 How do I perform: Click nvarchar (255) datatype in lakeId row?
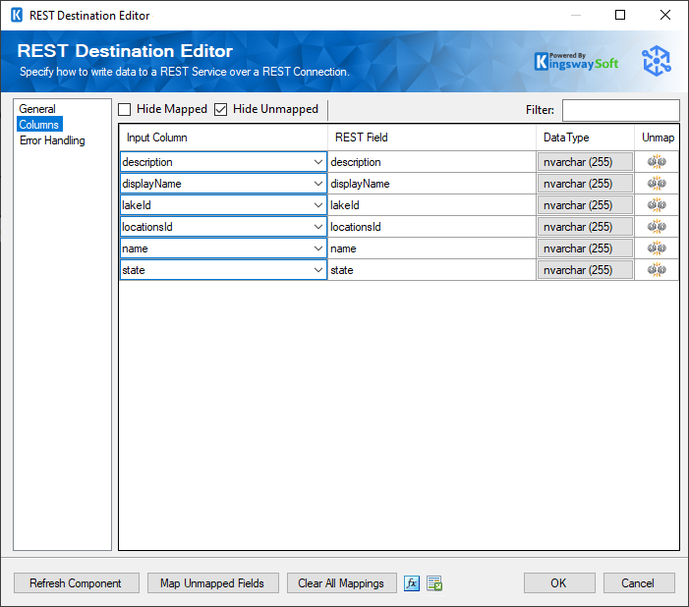[585, 204]
